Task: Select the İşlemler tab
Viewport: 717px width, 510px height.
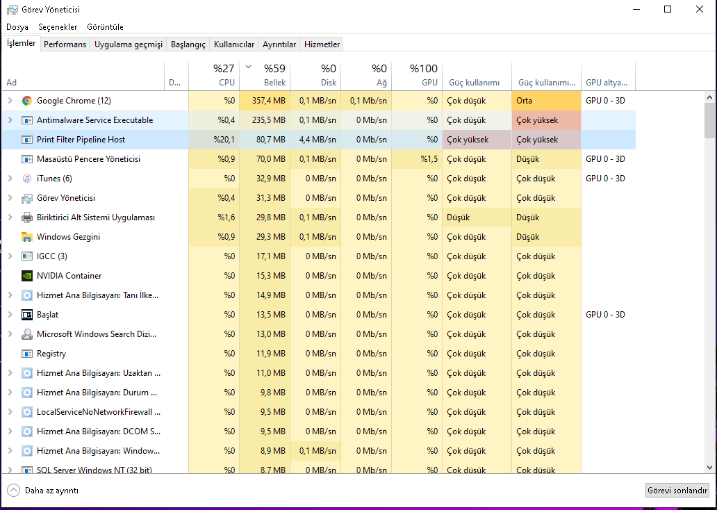Action: [x=21, y=43]
